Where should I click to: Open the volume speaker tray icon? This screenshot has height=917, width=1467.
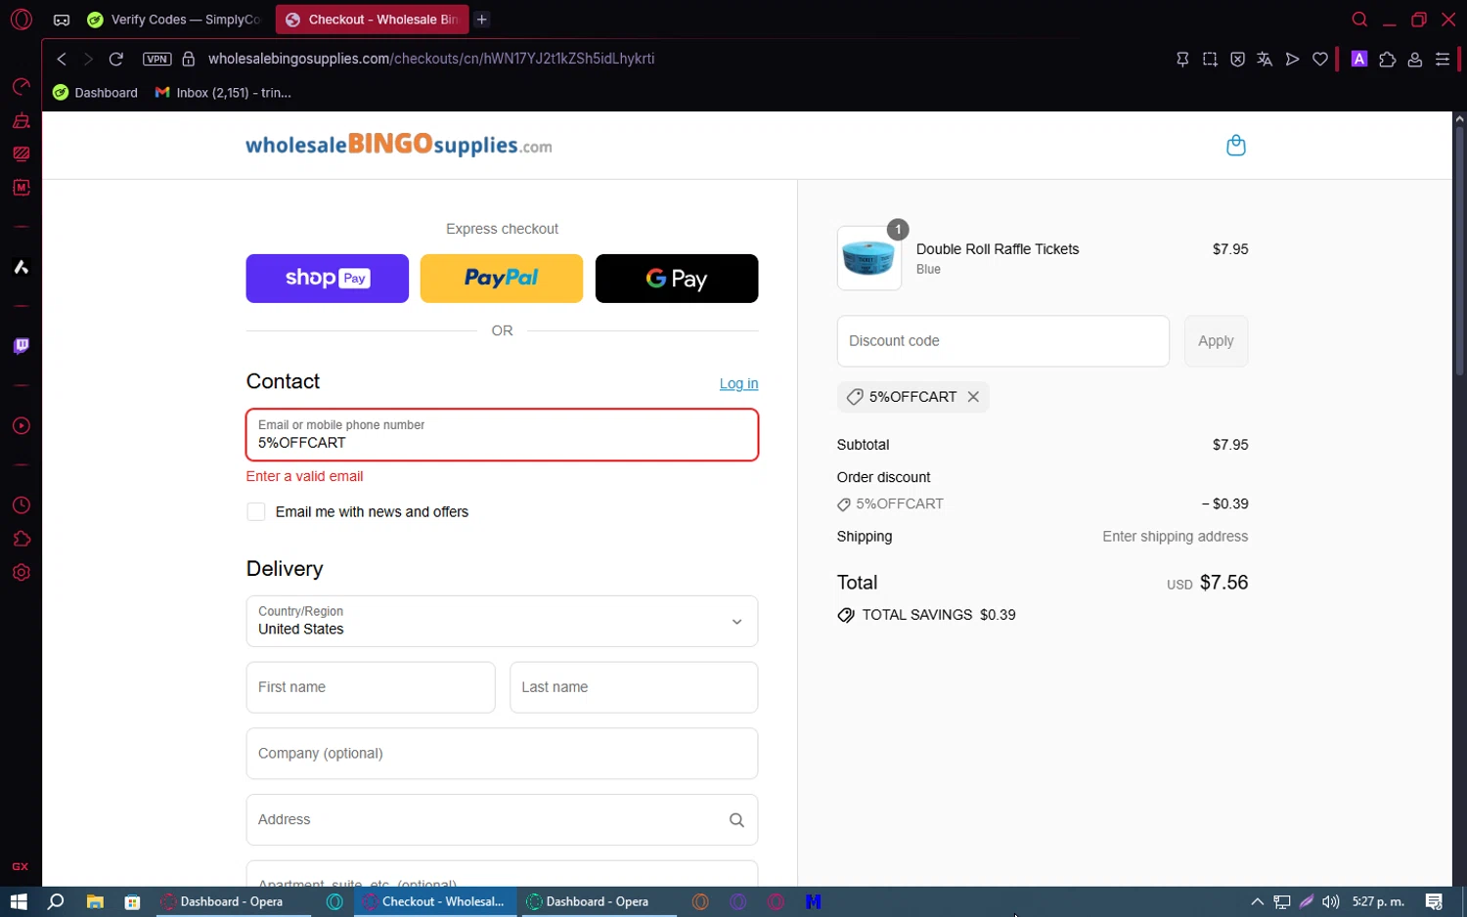[x=1330, y=901]
